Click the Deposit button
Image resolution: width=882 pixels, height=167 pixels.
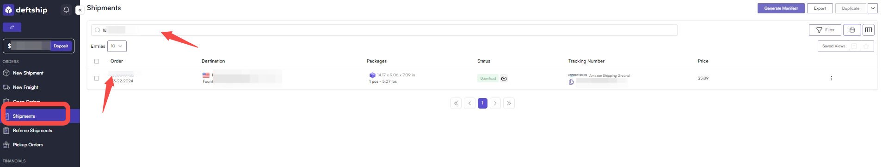click(x=61, y=46)
